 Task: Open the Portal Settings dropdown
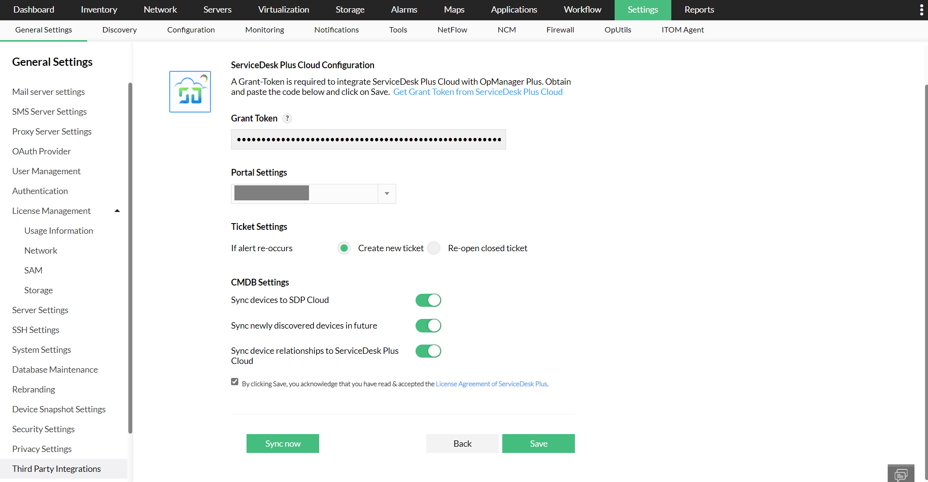point(387,193)
